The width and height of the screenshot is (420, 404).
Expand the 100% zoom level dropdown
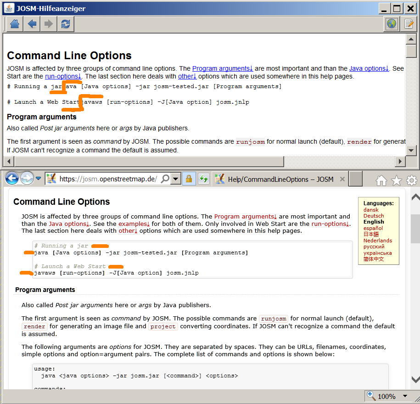pos(405,396)
